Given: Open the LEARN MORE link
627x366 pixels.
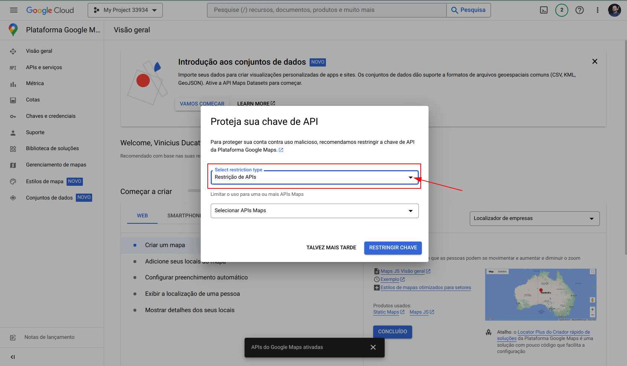Looking at the screenshot, I should click(256, 104).
